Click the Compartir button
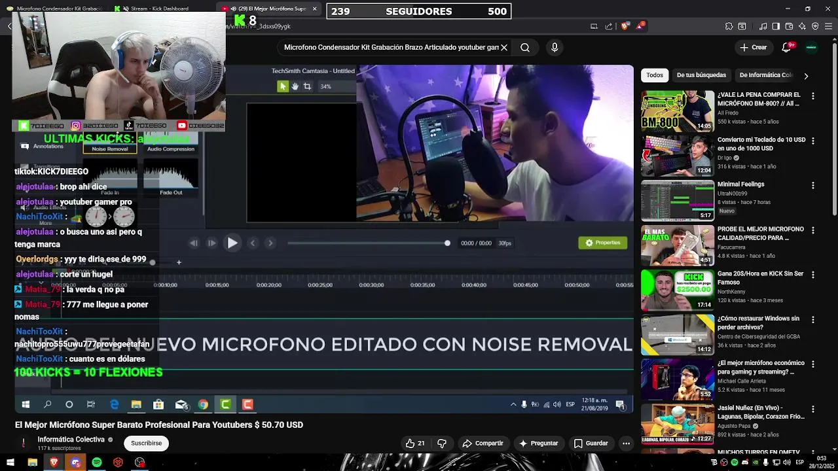The height and width of the screenshot is (471, 838). pyautogui.click(x=483, y=443)
